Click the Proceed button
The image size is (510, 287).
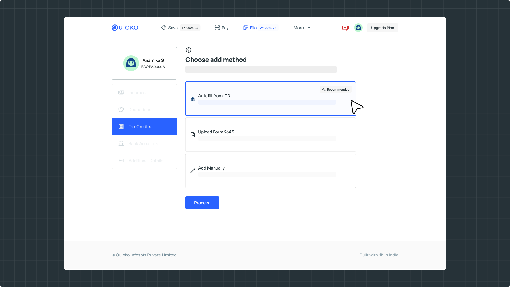point(202,203)
